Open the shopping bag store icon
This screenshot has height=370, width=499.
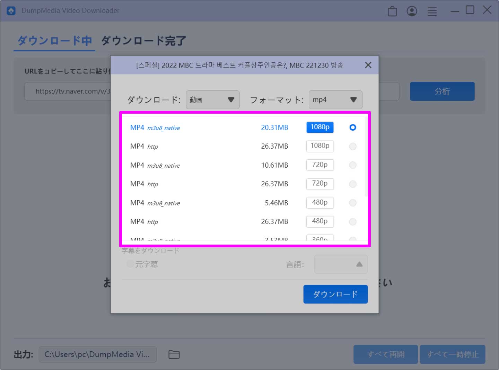tap(392, 11)
